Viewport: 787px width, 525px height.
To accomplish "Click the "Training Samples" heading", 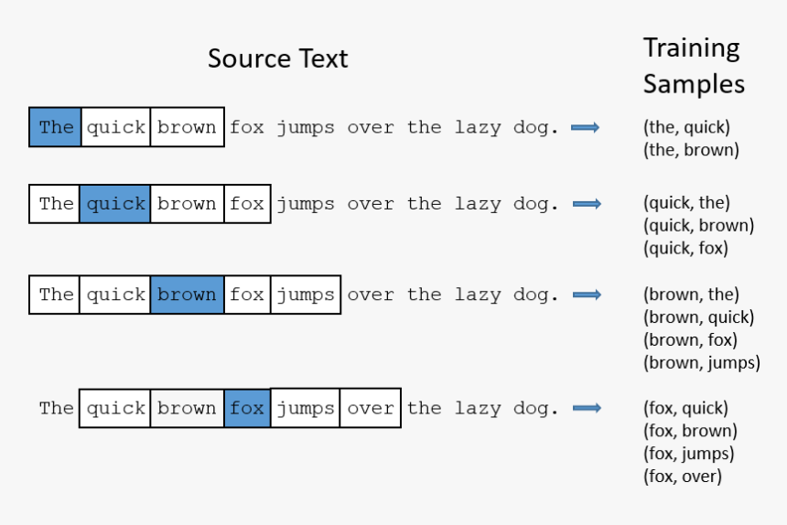I will pos(694,66).
